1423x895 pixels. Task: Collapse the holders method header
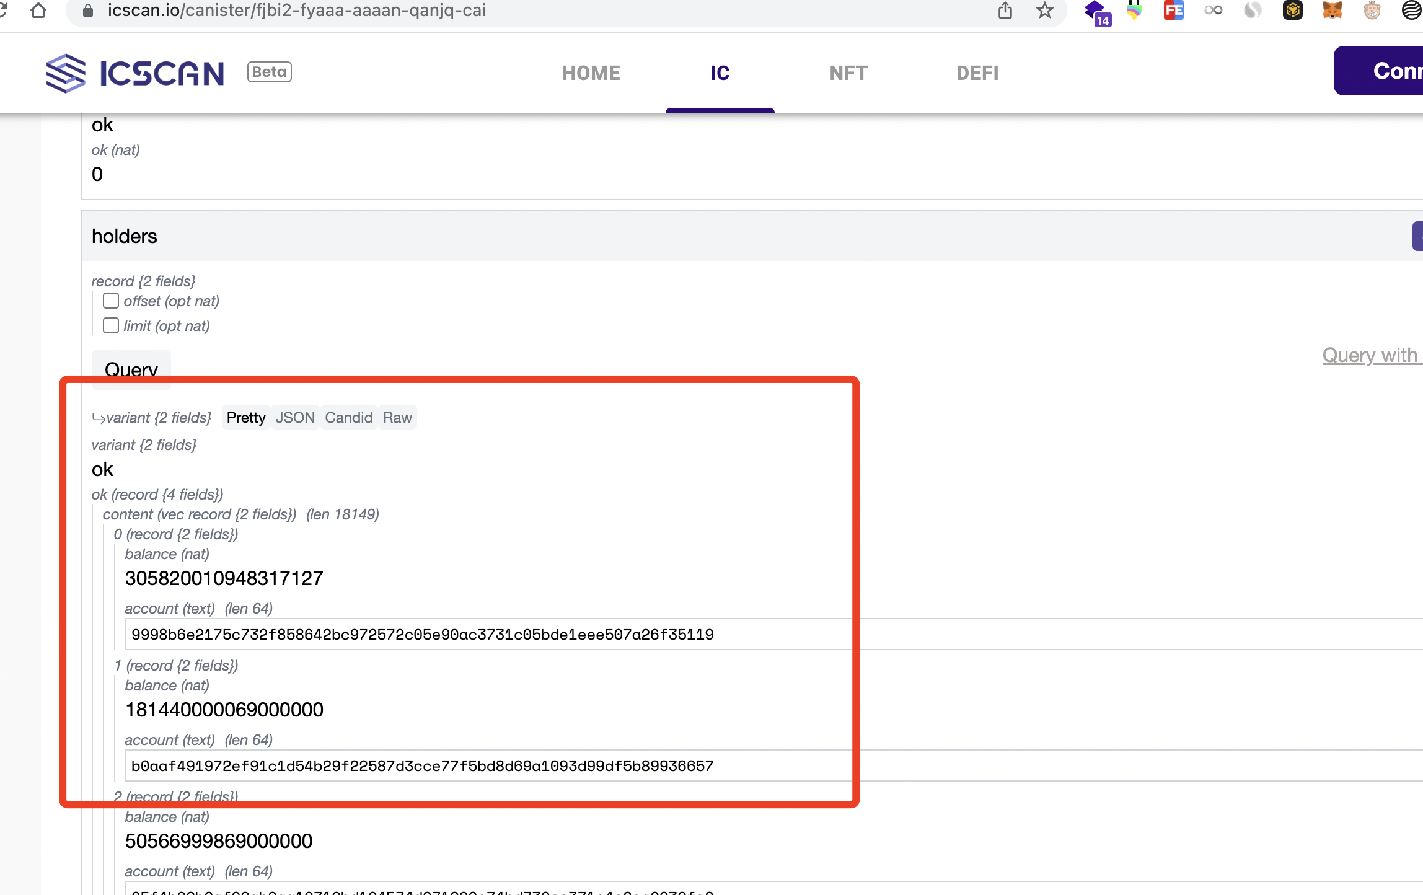(752, 236)
